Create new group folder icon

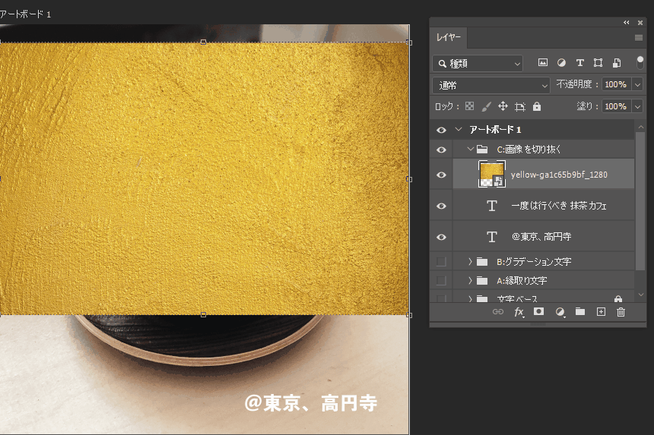[580, 311]
